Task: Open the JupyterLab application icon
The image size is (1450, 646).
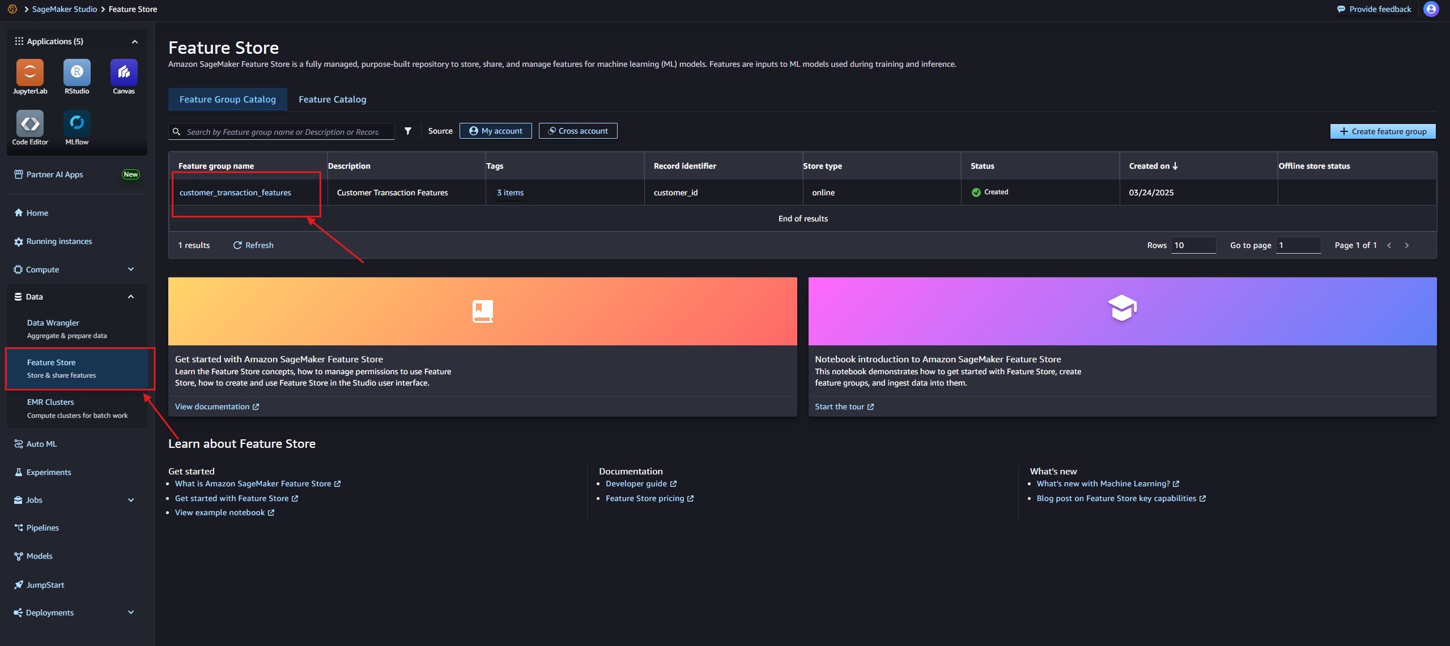Action: click(x=29, y=73)
